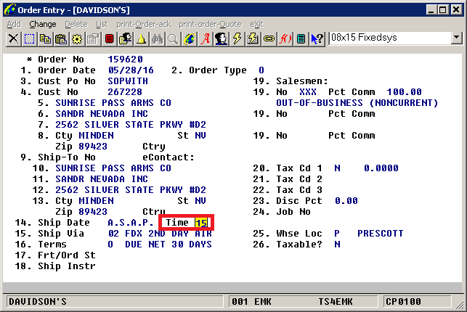This screenshot has height=312, width=467.
Task: Click OUT-OF-BUSINESS (NONCURRENT) text
Action: (x=357, y=102)
